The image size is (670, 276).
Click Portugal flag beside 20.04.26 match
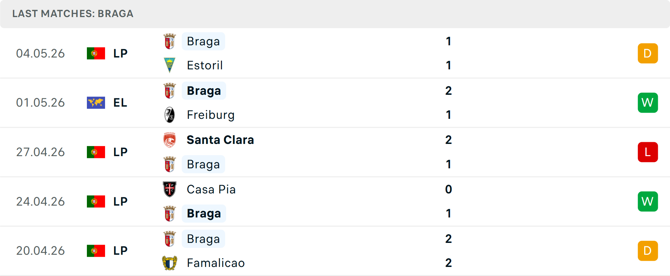(96, 251)
